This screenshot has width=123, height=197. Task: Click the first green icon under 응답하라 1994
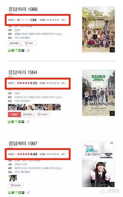[9, 122]
